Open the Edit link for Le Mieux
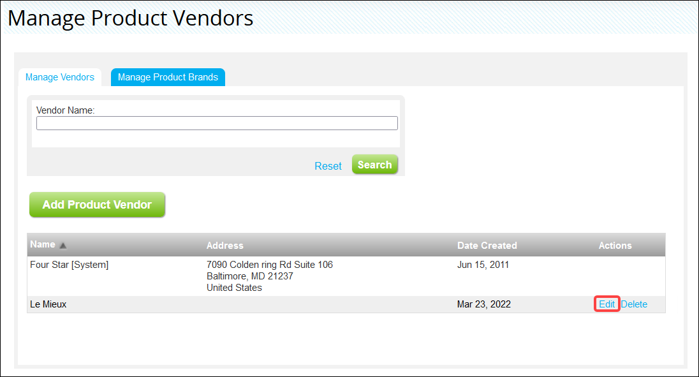Viewport: 699px width, 377px height. point(606,304)
